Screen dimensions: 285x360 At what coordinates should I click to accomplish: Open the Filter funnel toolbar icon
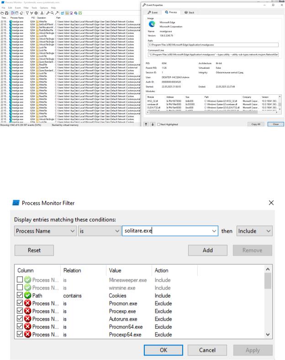coord(27,13)
